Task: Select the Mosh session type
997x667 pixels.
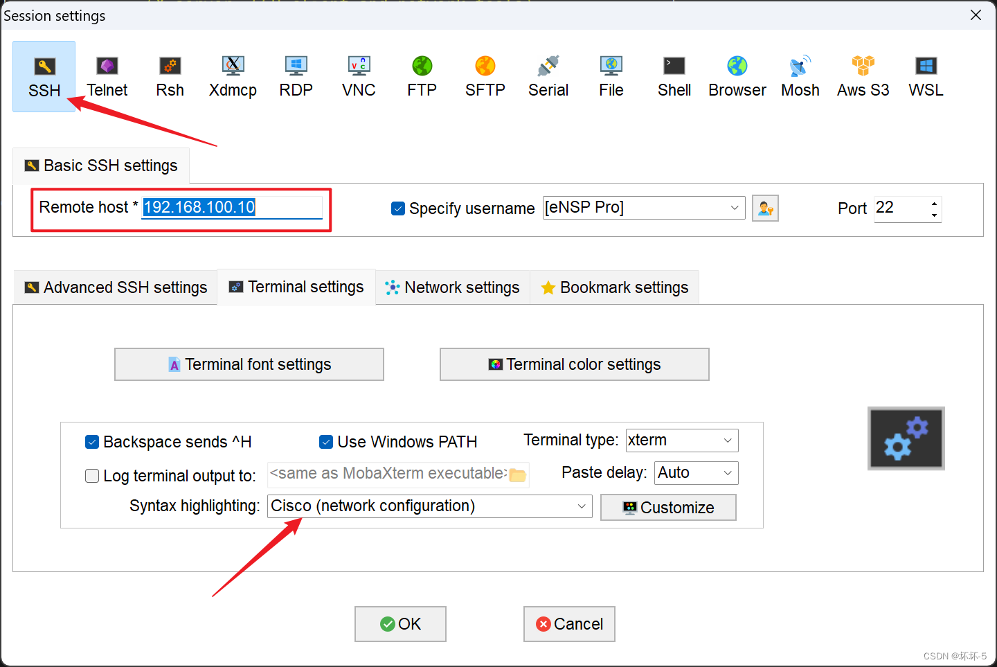Action: (x=800, y=75)
